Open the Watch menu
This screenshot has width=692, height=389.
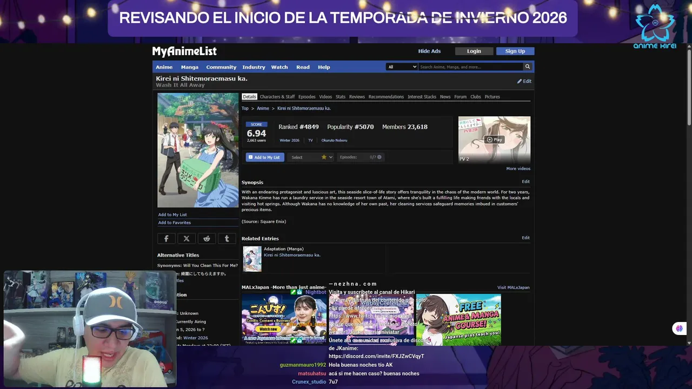click(x=280, y=67)
